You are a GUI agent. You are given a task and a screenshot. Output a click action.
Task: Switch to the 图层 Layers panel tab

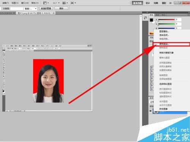[151, 98]
